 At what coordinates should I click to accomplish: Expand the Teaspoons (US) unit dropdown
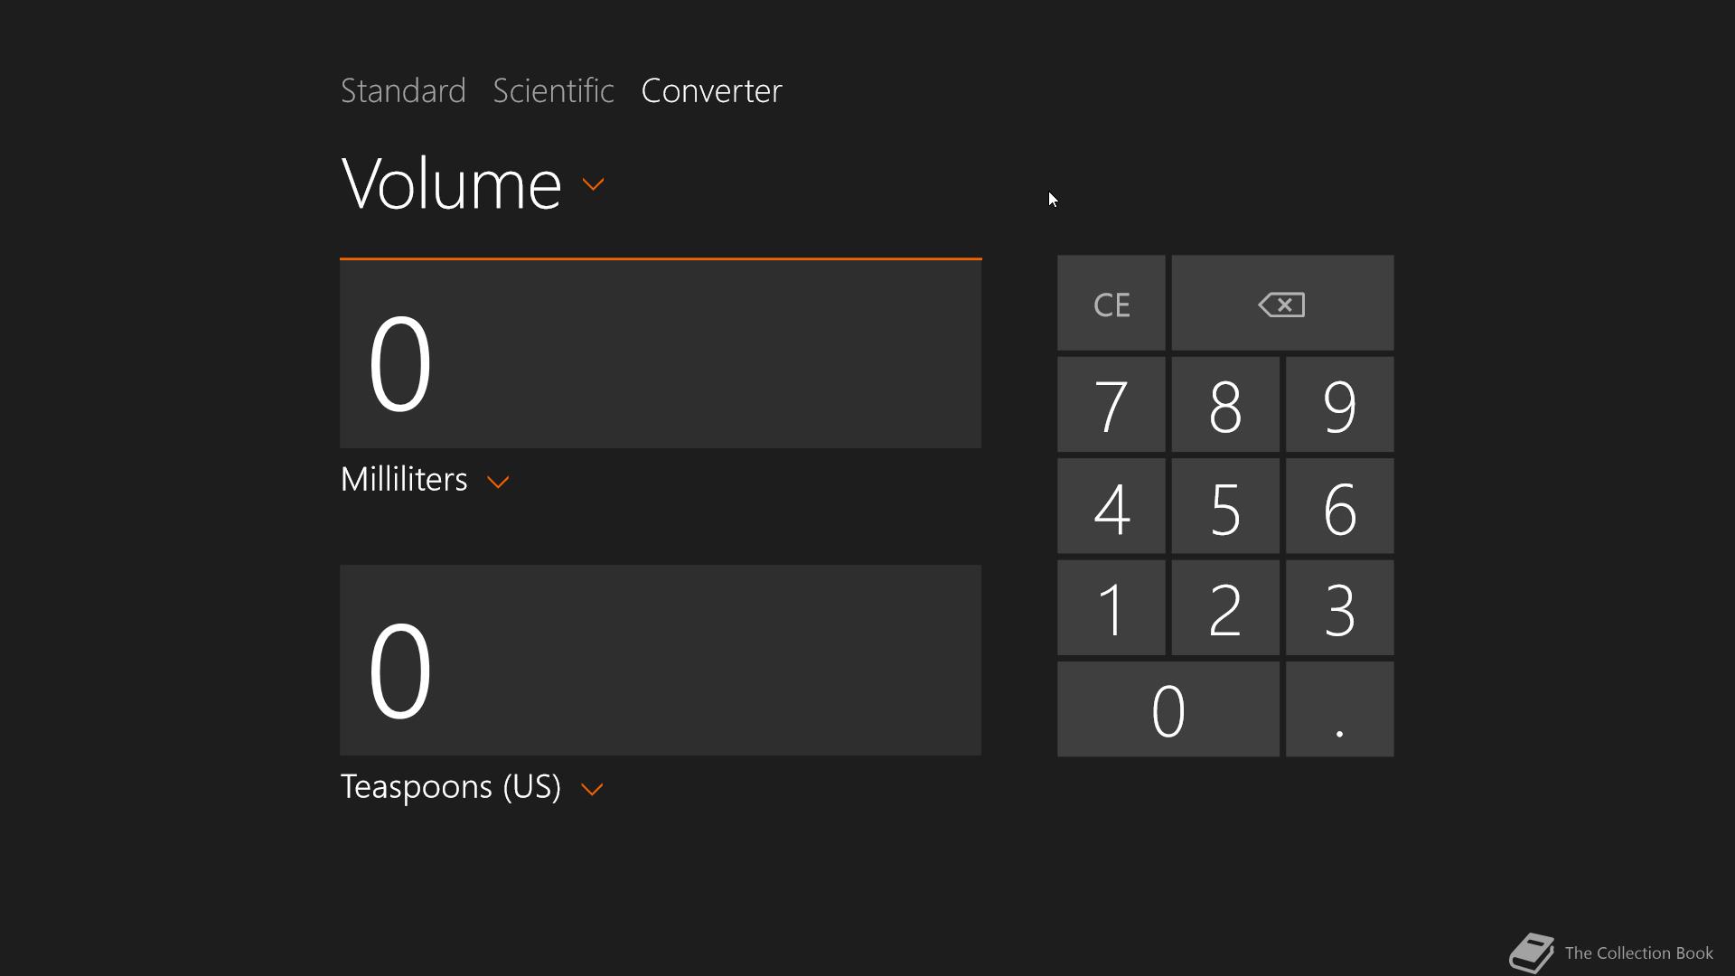(x=592, y=789)
